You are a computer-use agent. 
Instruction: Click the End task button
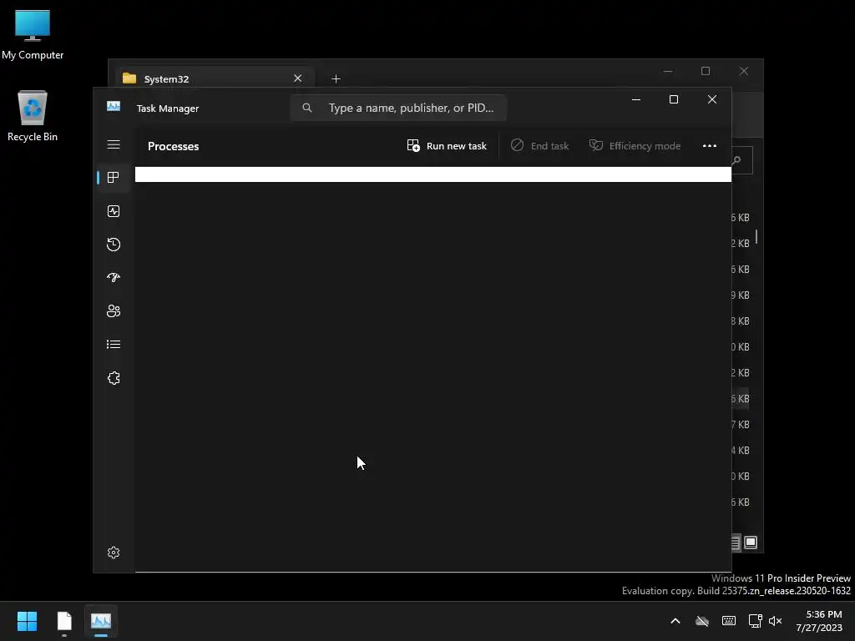coord(539,145)
